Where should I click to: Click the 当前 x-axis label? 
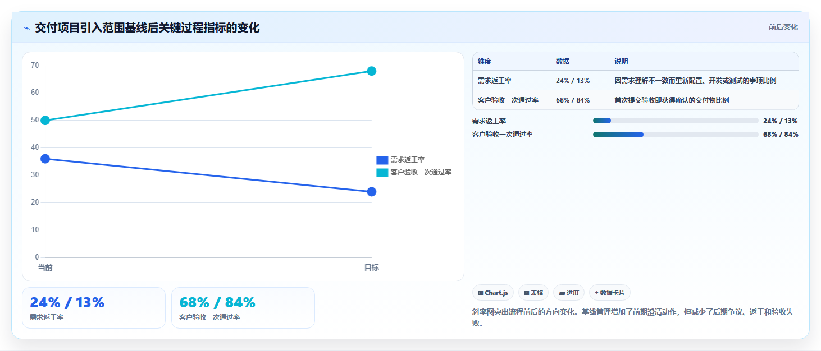pos(45,267)
